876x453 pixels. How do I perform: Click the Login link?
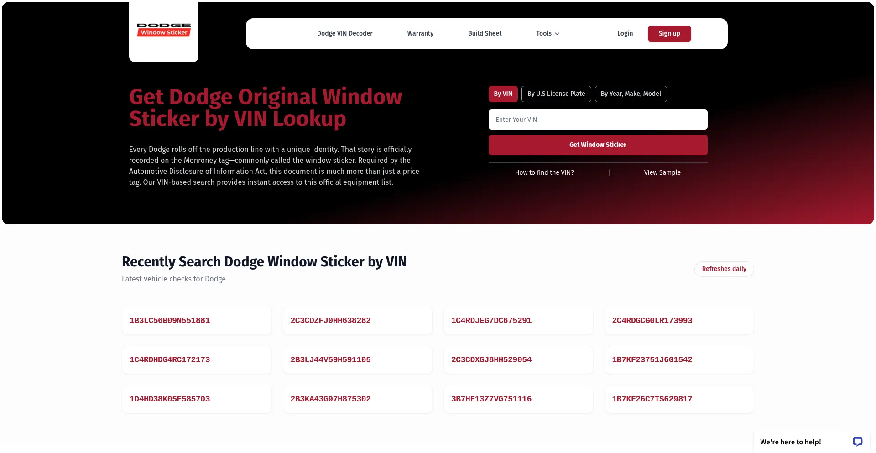point(625,33)
